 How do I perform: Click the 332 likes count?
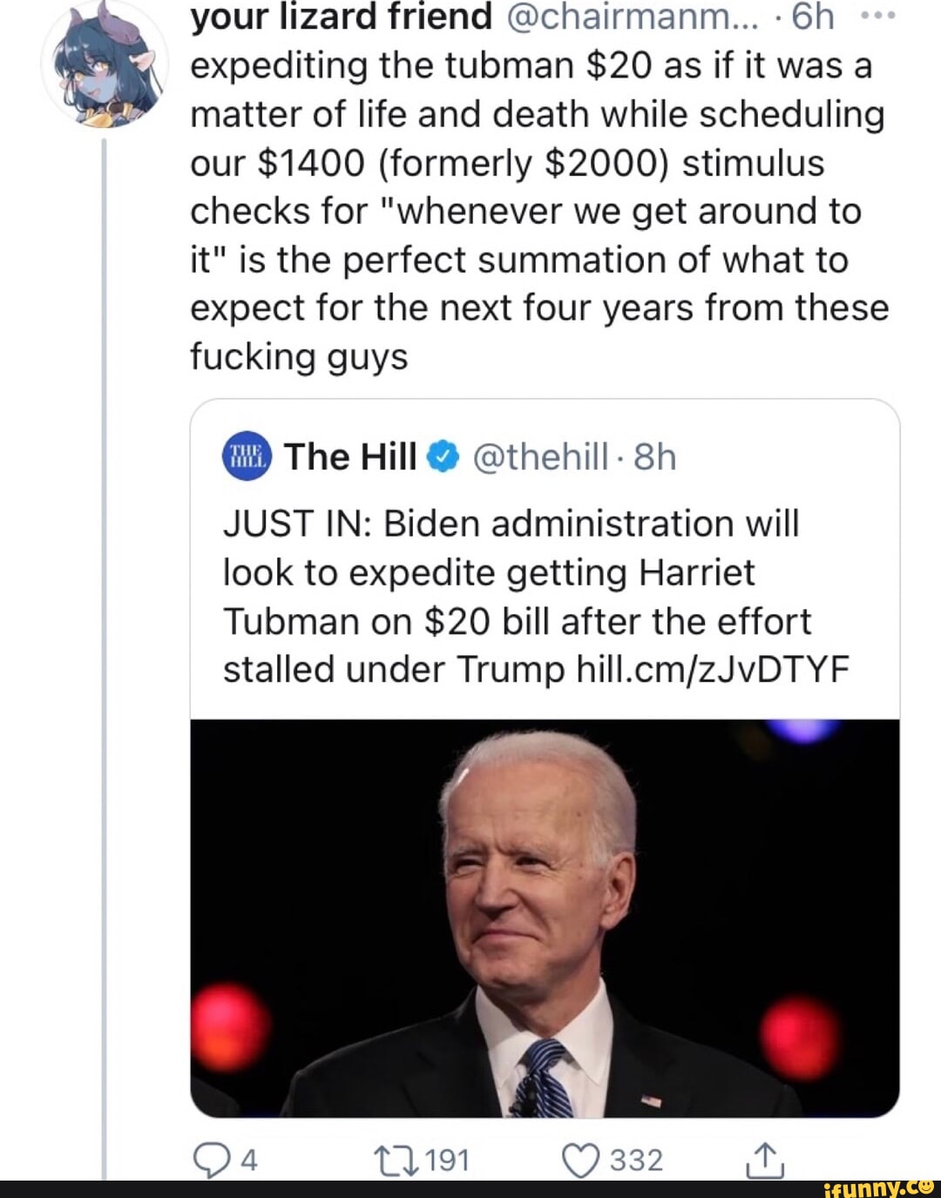pyautogui.click(x=636, y=1160)
